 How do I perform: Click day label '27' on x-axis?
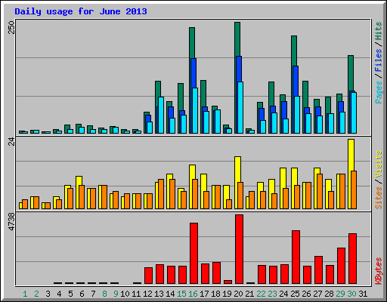317,294
